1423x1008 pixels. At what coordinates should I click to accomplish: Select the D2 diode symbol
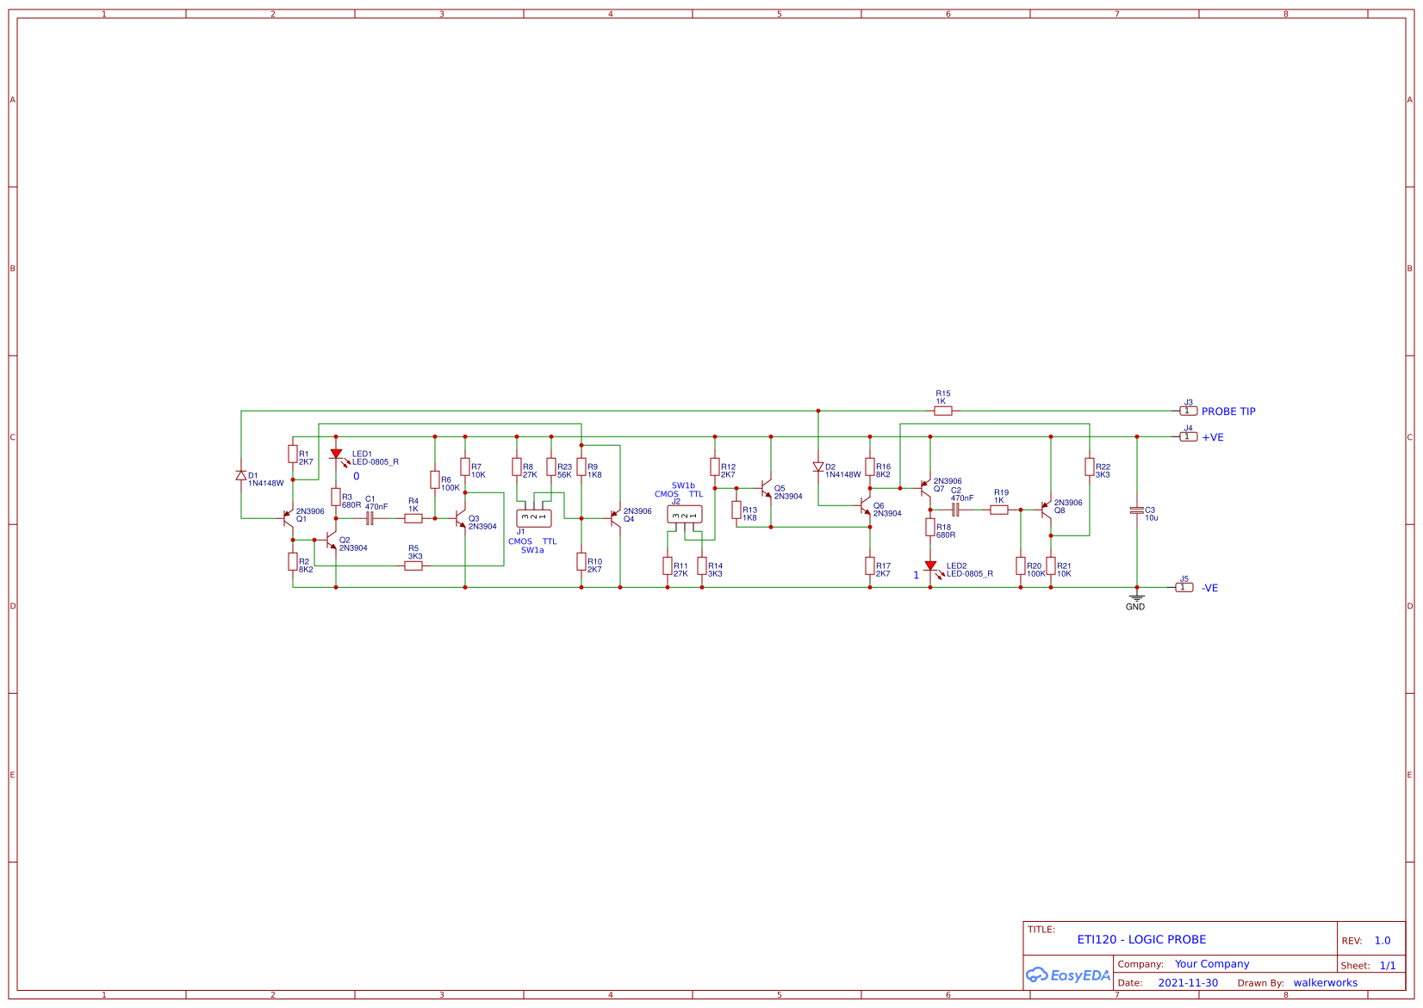[817, 467]
